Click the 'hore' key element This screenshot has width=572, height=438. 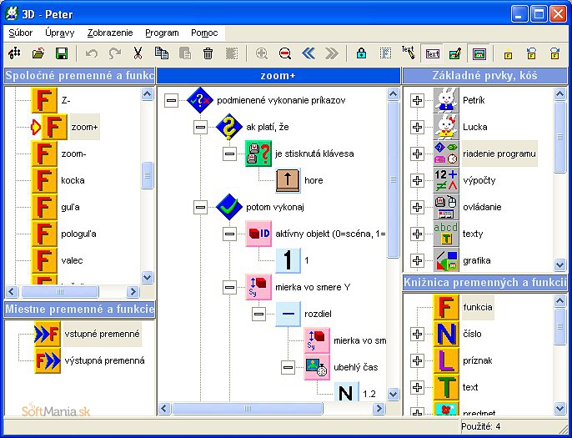(314, 180)
